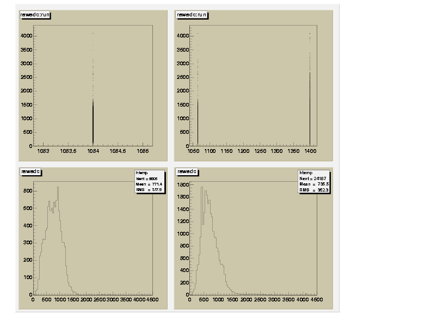Click the 1063 x-axis label

tap(43, 151)
